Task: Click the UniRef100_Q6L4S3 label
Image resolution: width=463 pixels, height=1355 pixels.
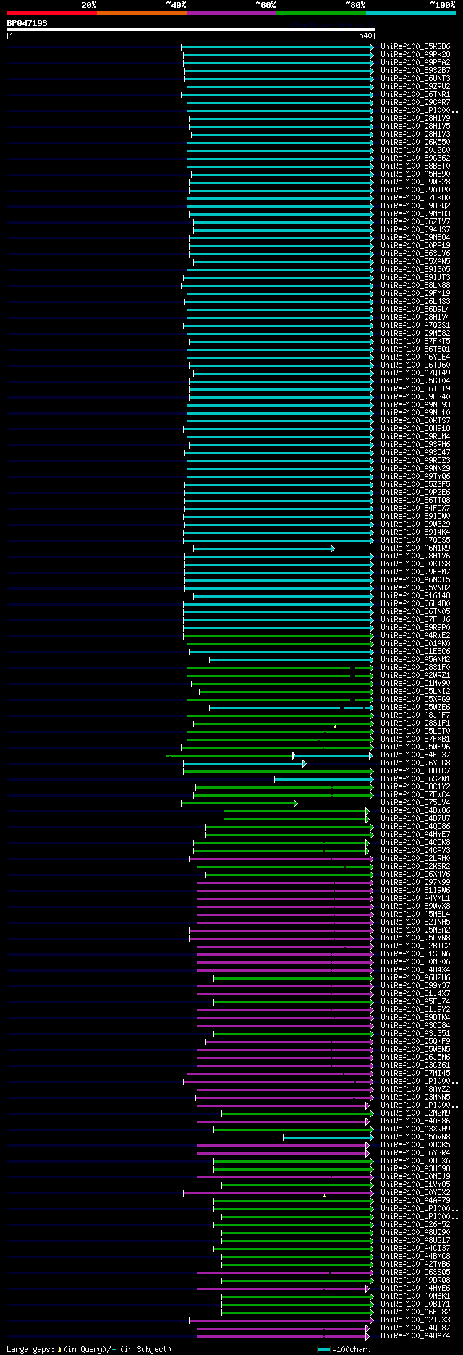Action: coord(415,301)
